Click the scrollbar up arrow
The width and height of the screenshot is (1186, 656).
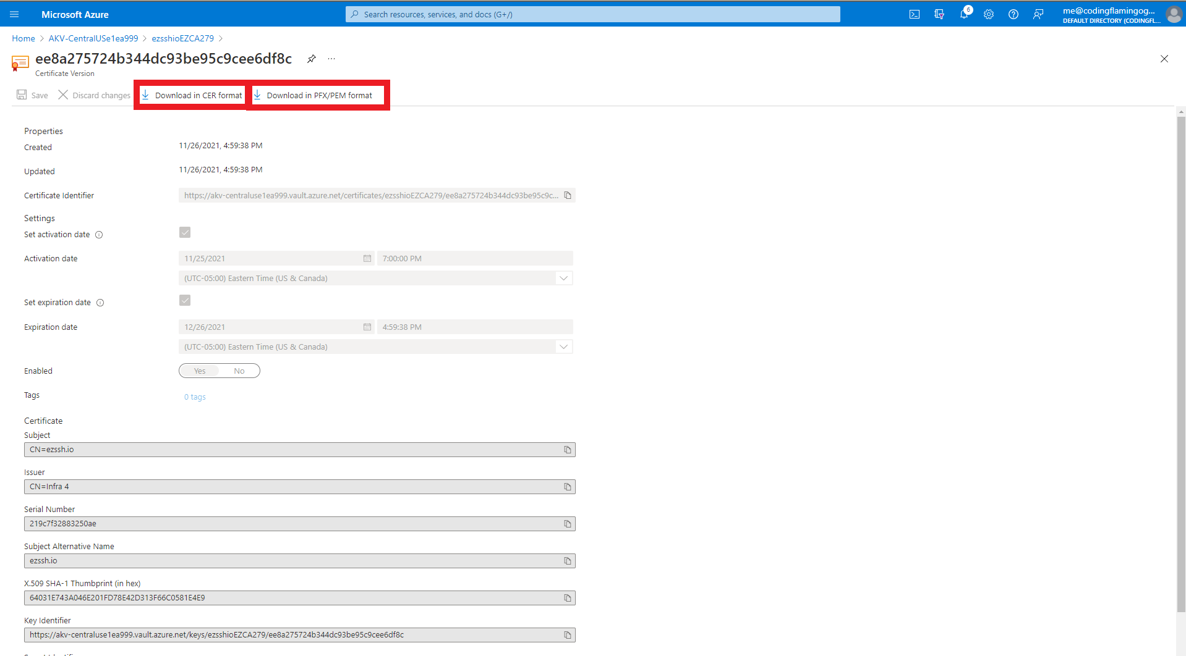coord(1181,112)
